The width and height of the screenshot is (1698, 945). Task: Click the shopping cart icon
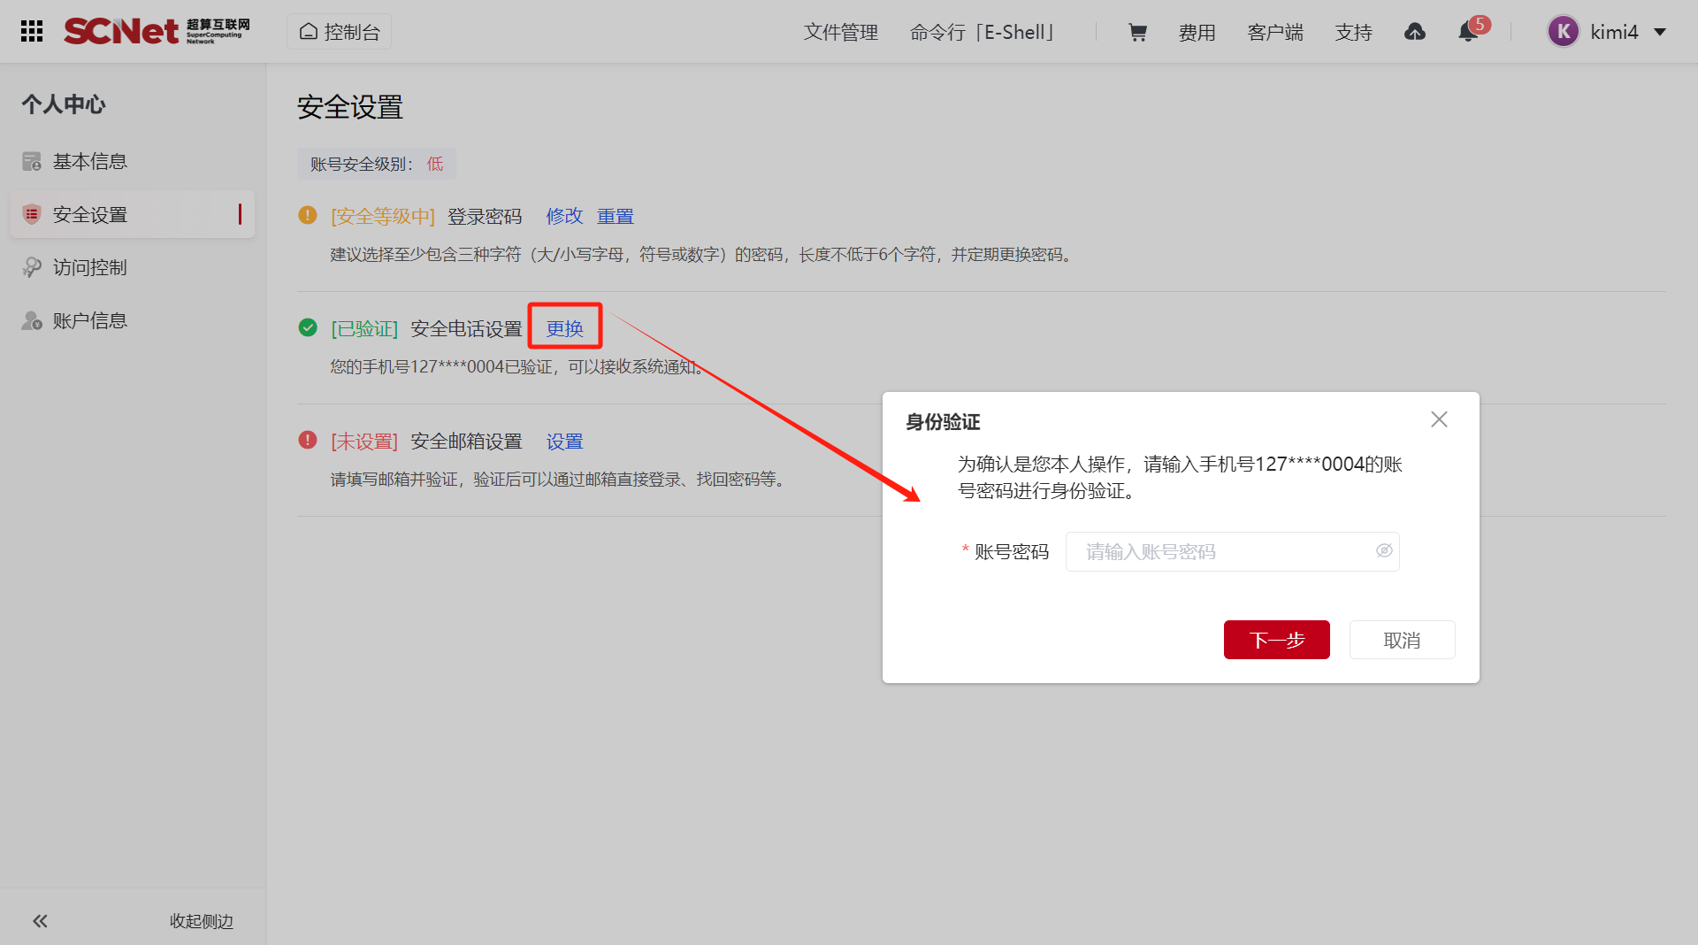[1137, 33]
